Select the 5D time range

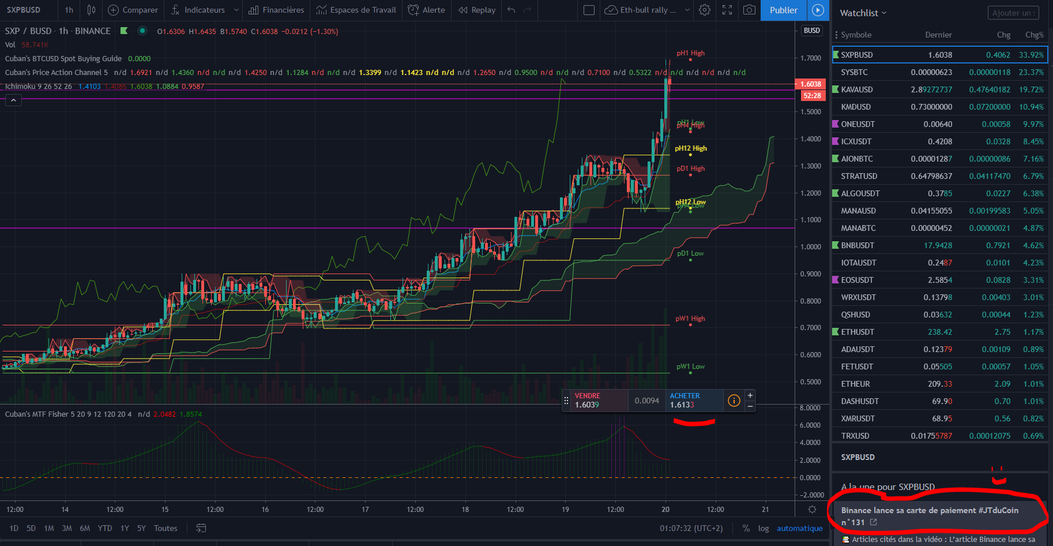click(x=31, y=528)
